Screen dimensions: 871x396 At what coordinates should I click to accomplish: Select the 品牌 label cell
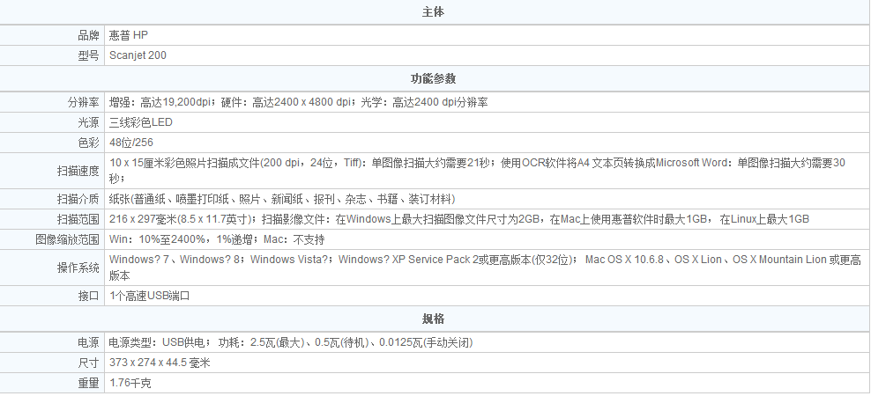[52, 35]
